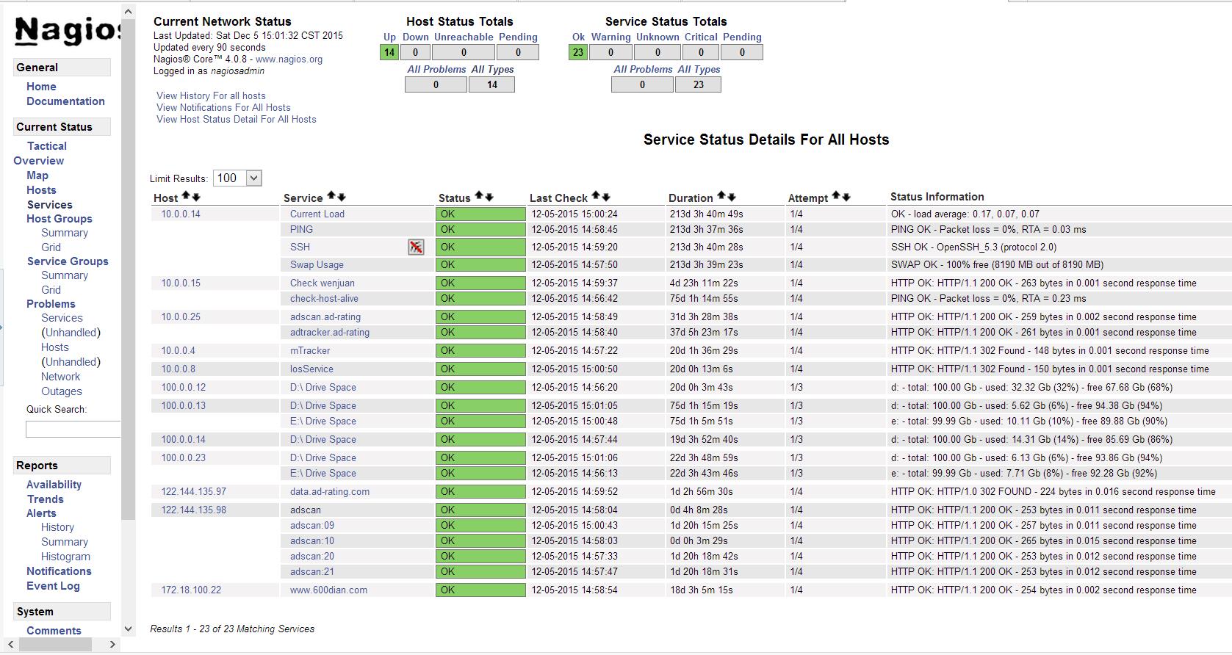Open the Map view
1232x655 pixels.
click(37, 175)
